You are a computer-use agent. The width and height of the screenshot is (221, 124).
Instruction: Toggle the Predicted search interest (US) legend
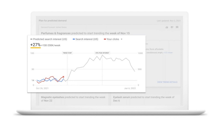tap(49, 39)
